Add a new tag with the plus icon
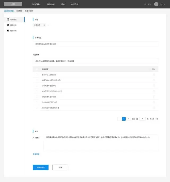 pos(49,25)
